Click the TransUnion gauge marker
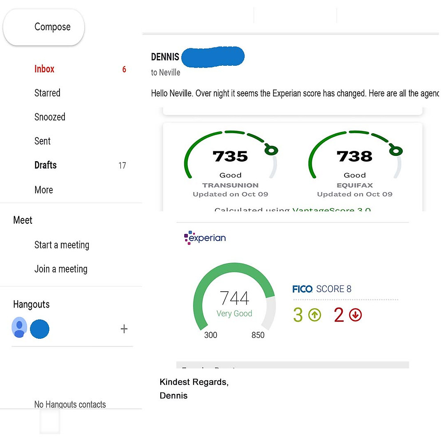Viewport: 444px width, 444px height. pyautogui.click(x=271, y=150)
